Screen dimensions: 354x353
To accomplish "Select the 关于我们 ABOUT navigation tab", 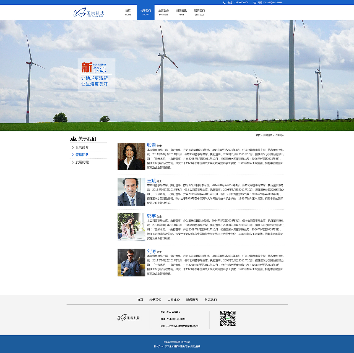I will click(x=145, y=12).
